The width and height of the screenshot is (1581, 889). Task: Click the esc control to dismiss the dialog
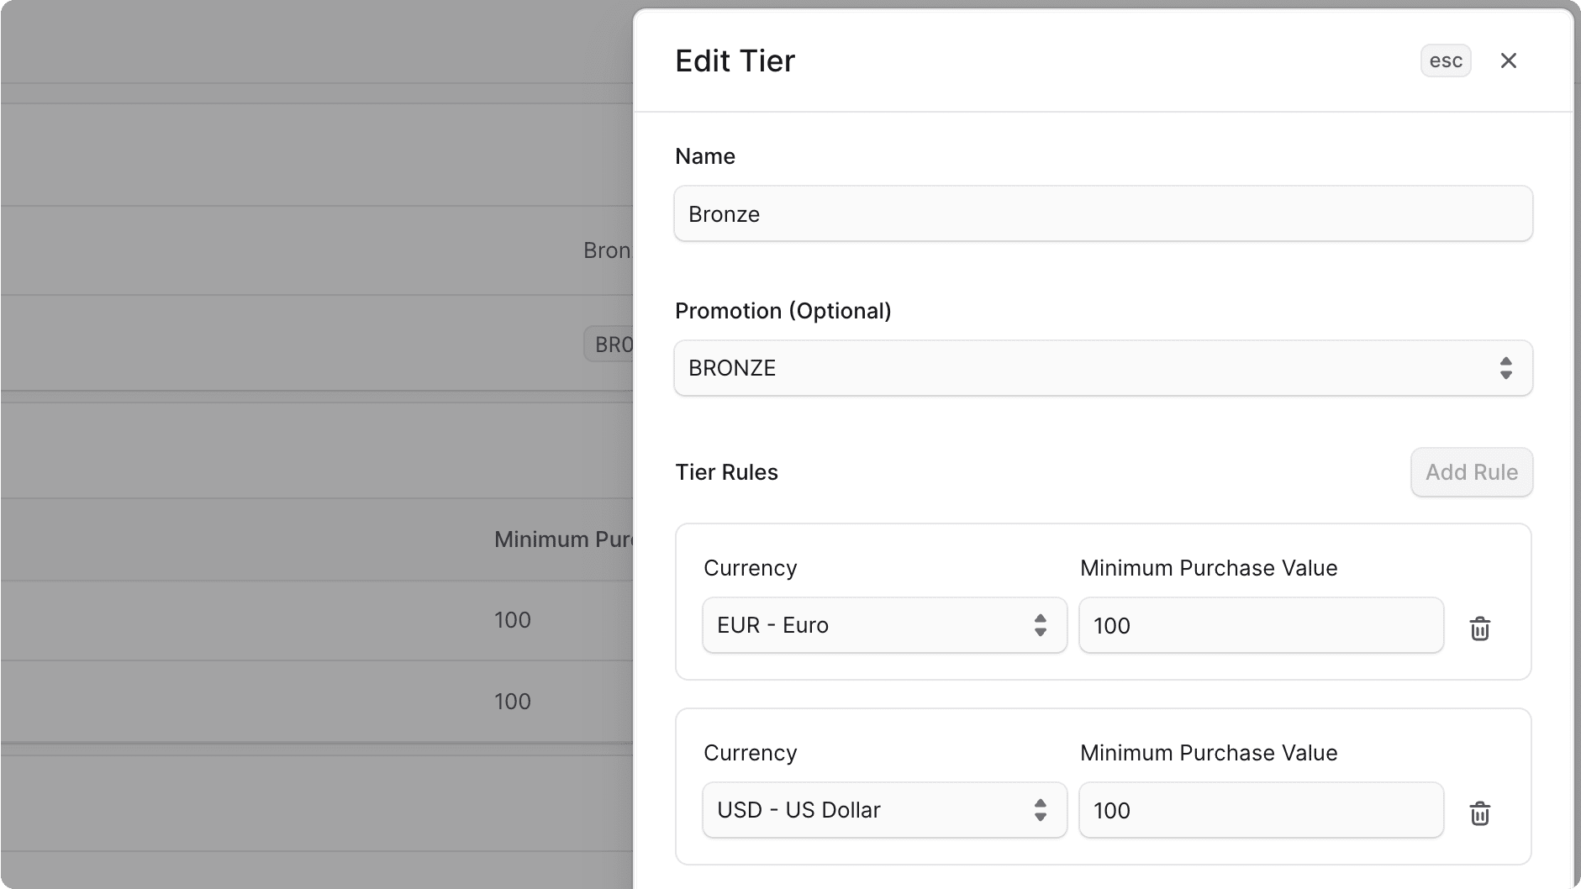[x=1446, y=60]
